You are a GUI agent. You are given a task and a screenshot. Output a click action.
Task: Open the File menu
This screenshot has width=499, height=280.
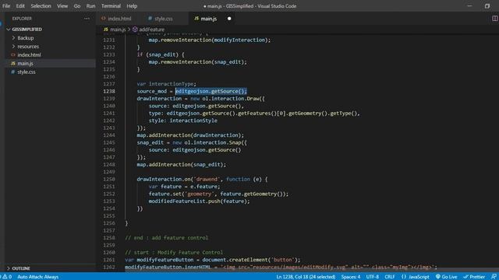[x=6, y=6]
